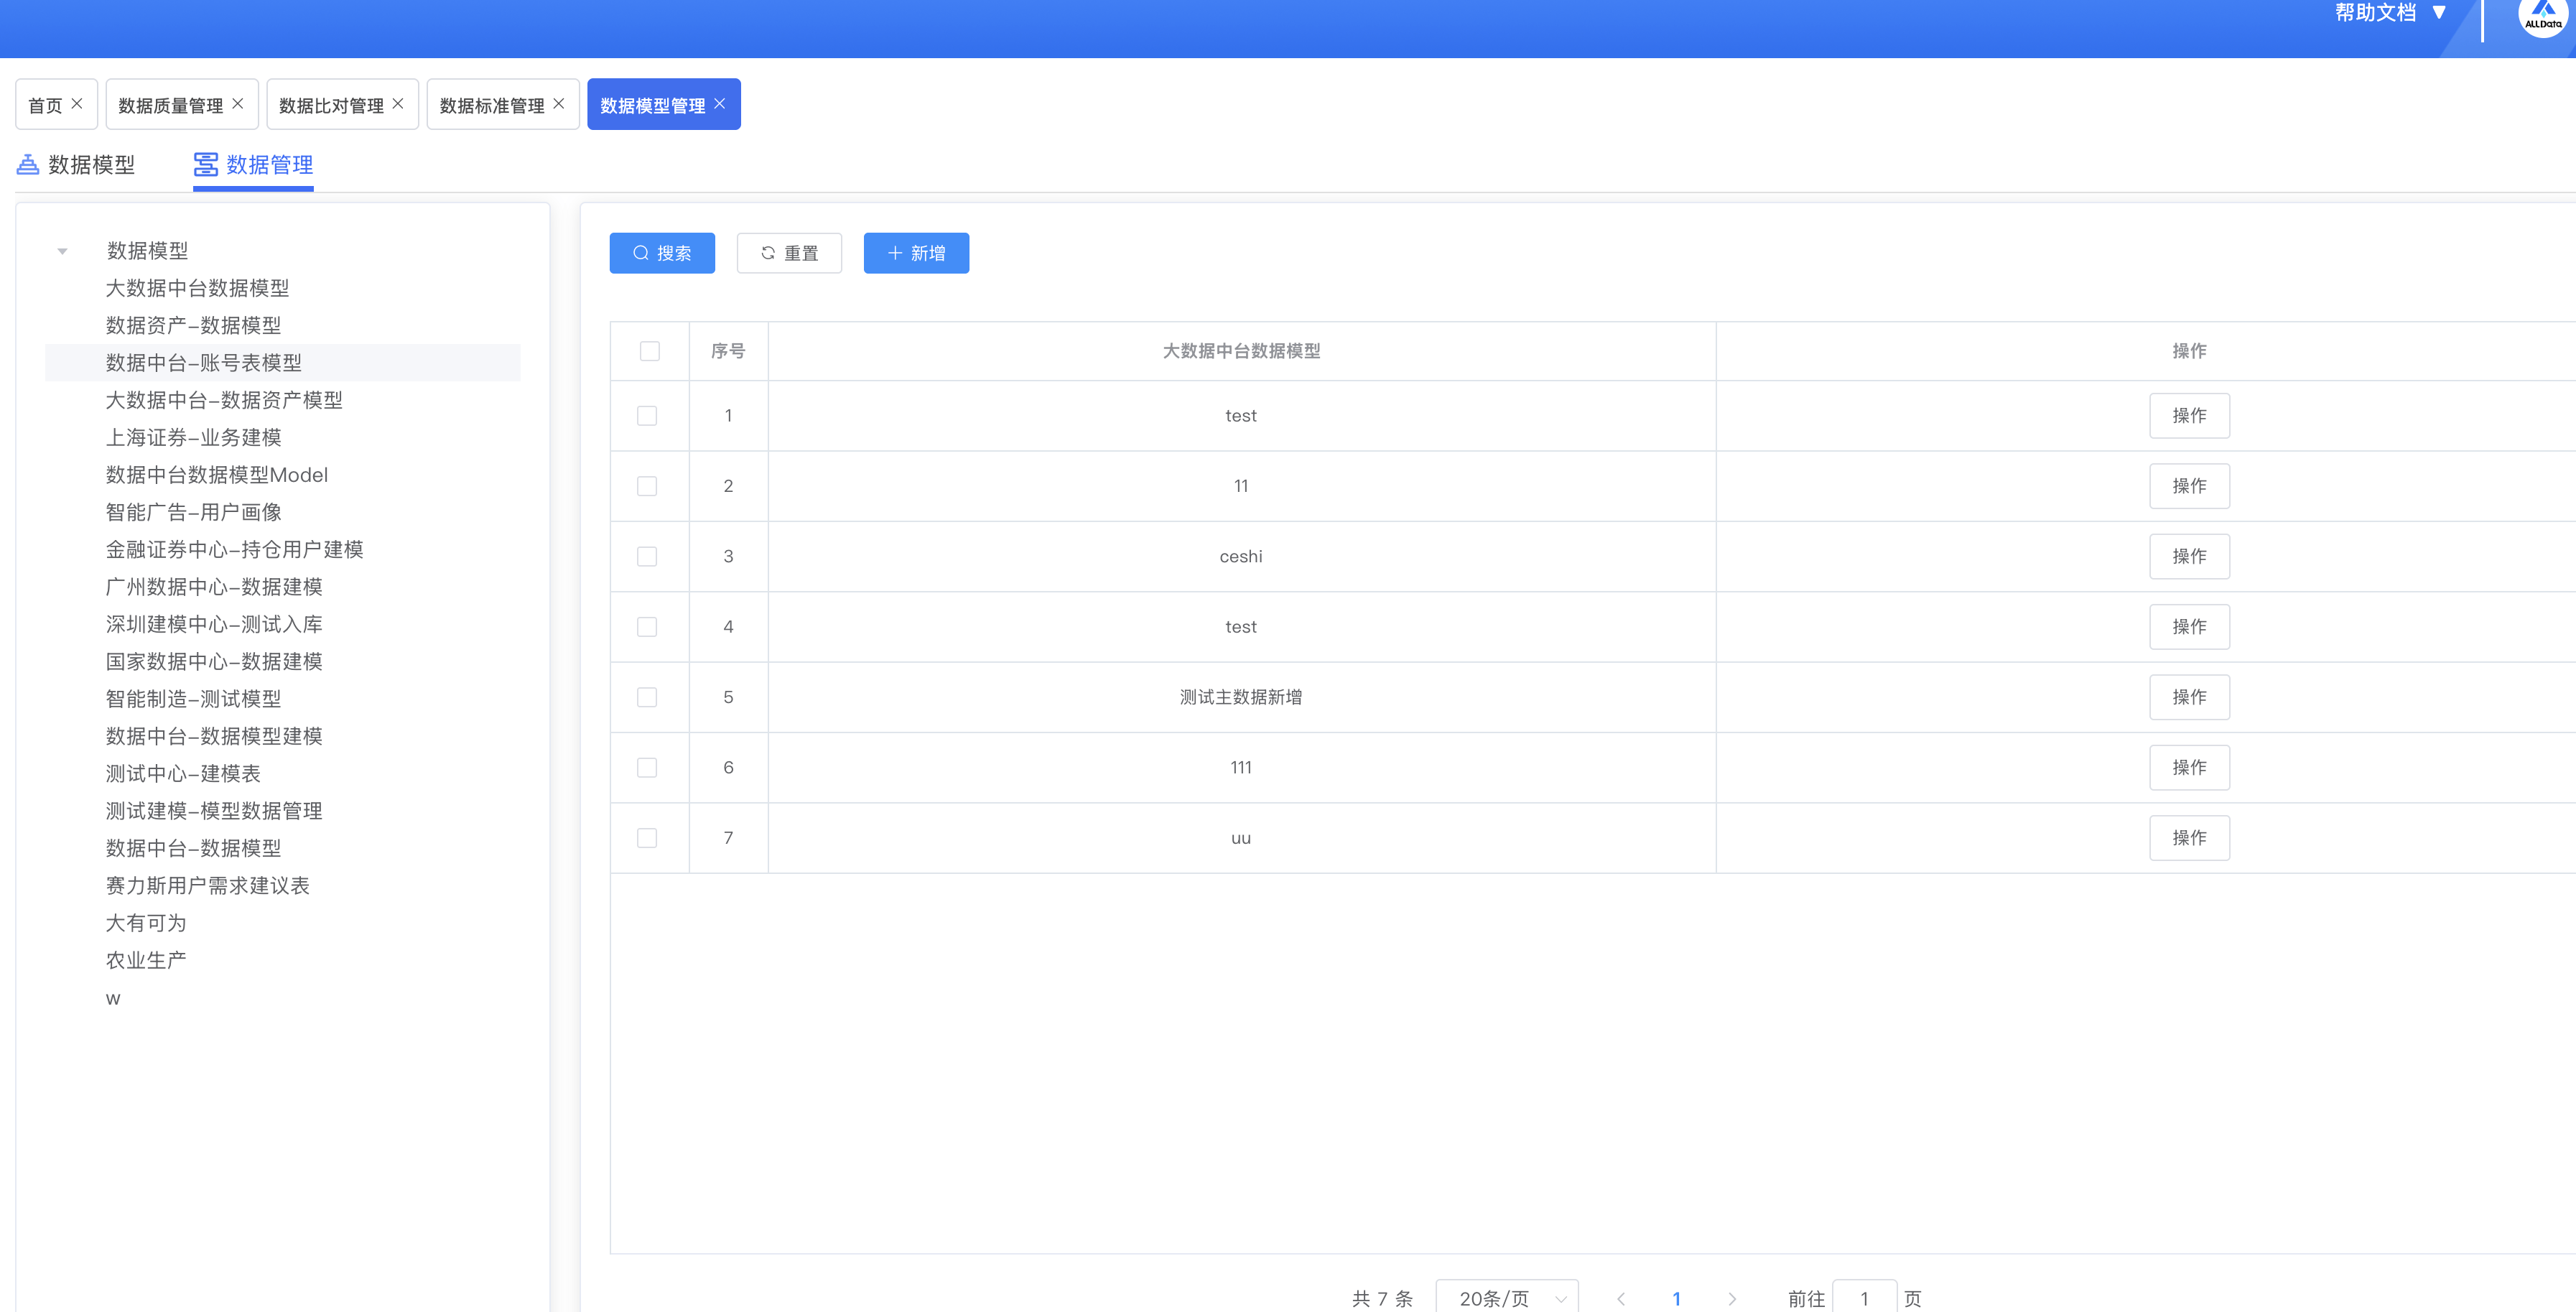Select the checkbox for row 5, 测试主数据新增
The width and height of the screenshot is (2576, 1312).
647,697
